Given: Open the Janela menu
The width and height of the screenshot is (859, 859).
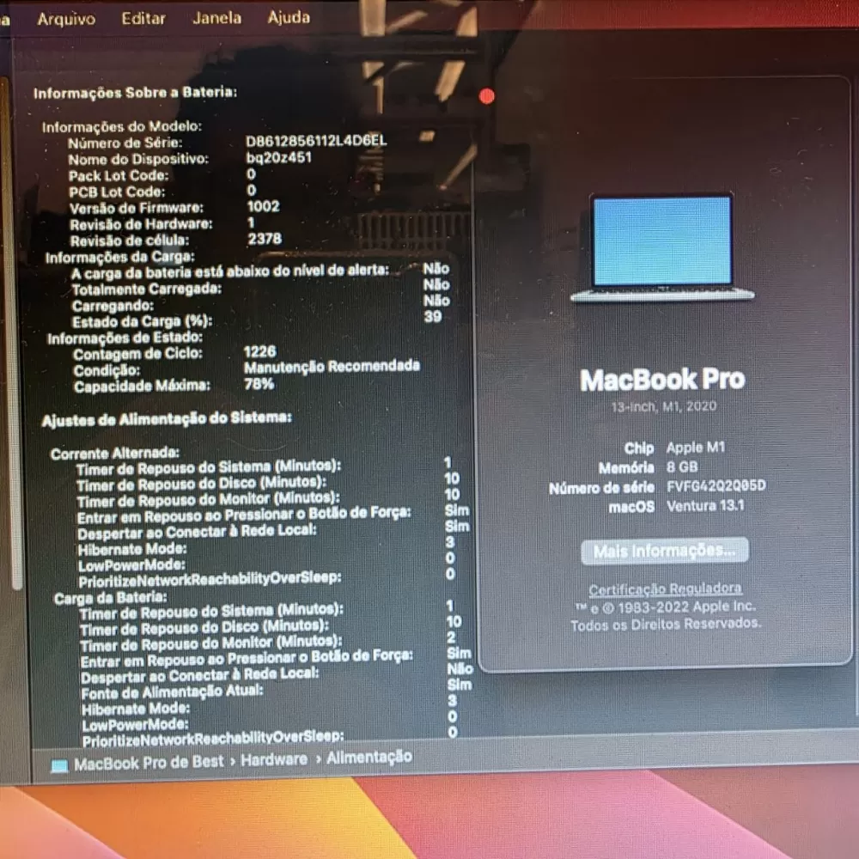Looking at the screenshot, I should [217, 17].
